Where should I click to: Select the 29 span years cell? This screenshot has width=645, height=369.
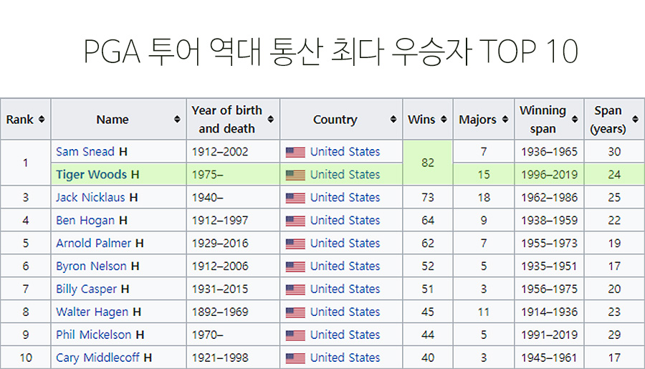click(x=615, y=335)
